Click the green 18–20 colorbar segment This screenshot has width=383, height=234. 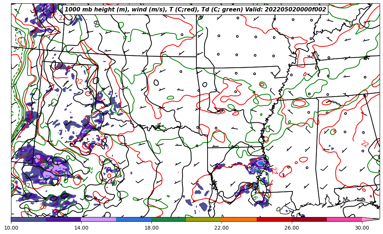169,219
